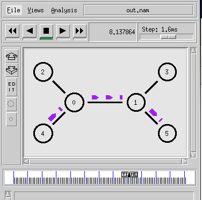This screenshot has height=200, width=202.
Task: Click the link between nodes 0 and 1
Action: [105, 103]
